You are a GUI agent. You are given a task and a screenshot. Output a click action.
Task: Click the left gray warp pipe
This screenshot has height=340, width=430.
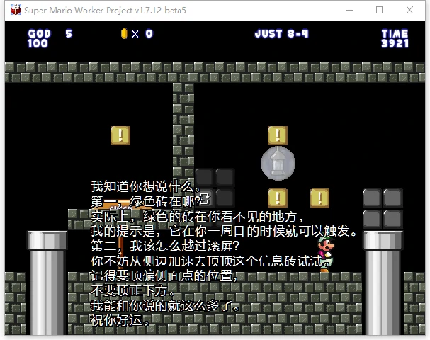tap(47, 283)
